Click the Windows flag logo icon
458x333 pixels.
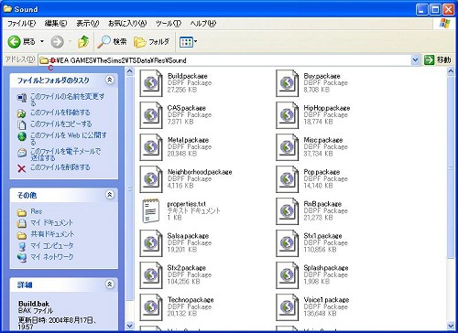click(444, 23)
